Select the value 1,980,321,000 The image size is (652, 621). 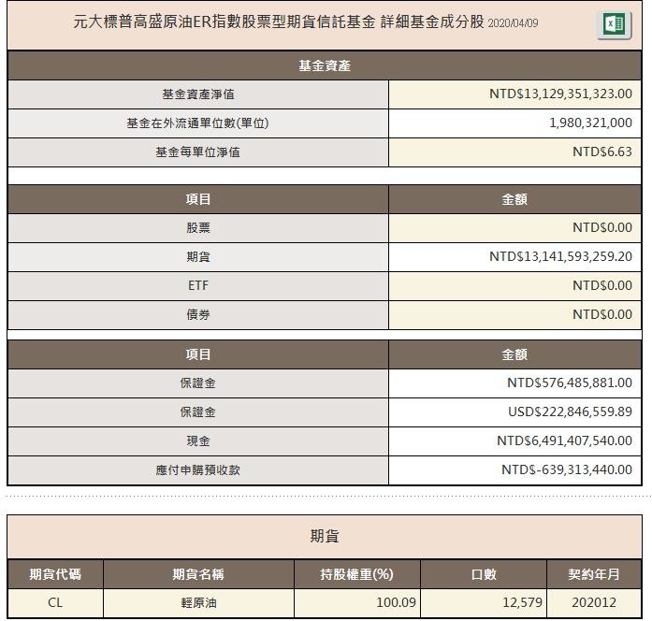pos(590,123)
